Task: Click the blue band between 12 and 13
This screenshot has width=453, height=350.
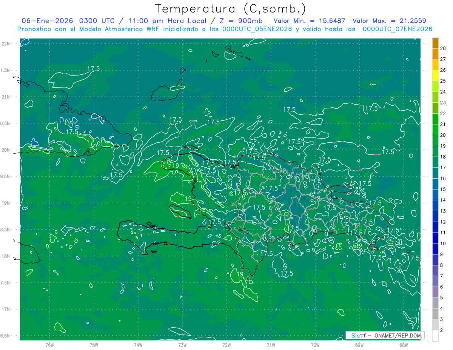Action: [435, 216]
